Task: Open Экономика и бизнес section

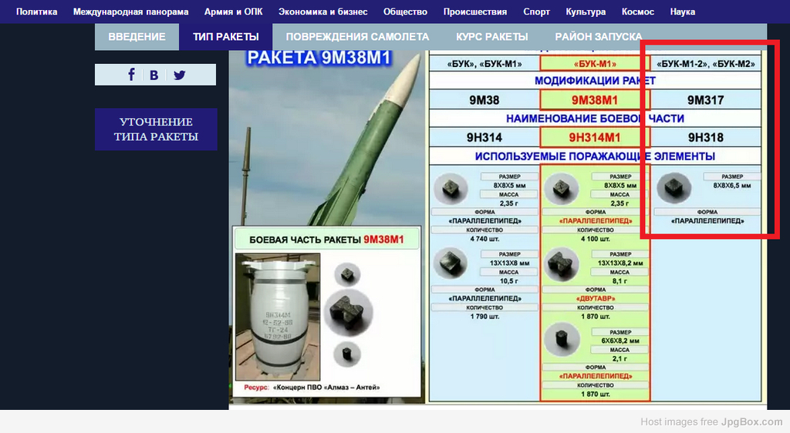Action: [322, 12]
